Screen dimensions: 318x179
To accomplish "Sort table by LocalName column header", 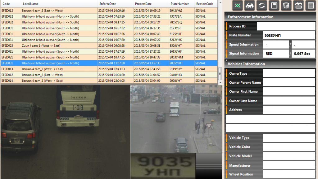I will click(30, 4).
